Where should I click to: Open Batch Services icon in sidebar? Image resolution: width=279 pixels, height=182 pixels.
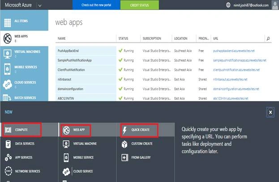[7, 98]
